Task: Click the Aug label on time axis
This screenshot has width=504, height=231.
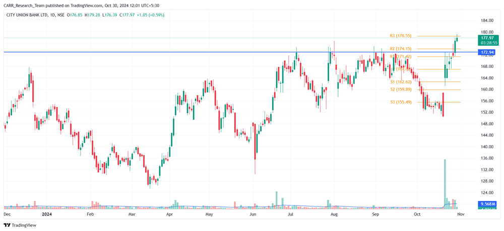Action: tap(335, 213)
